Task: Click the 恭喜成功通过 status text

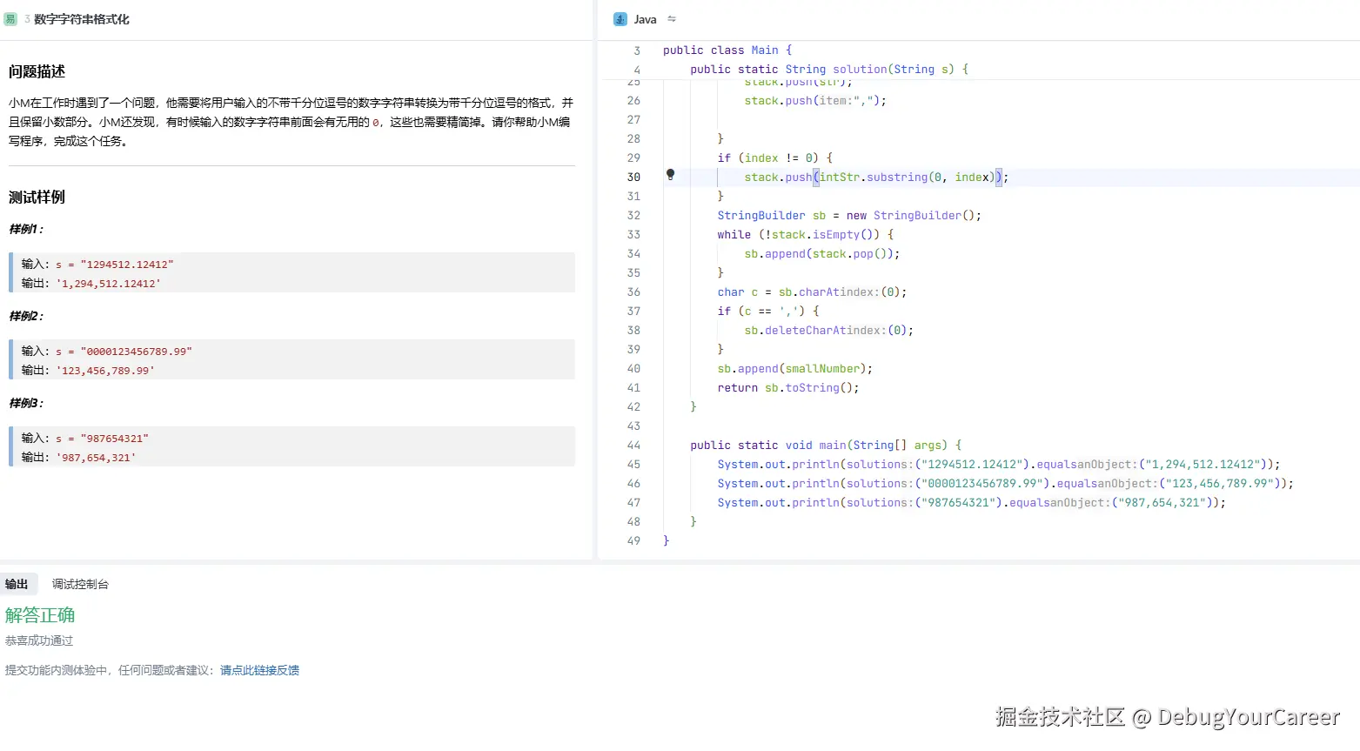Action: (39, 640)
